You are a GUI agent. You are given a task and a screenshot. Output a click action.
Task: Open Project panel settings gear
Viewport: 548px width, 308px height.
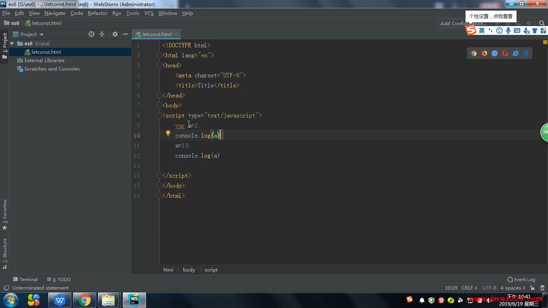(115, 34)
